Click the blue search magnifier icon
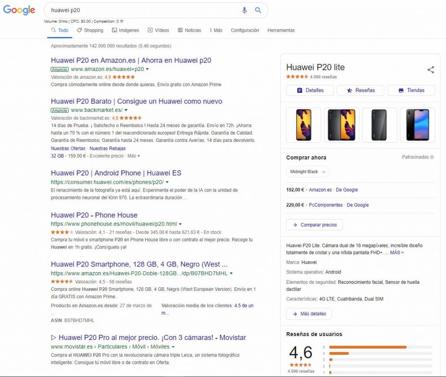The image size is (446, 377). pyautogui.click(x=258, y=10)
